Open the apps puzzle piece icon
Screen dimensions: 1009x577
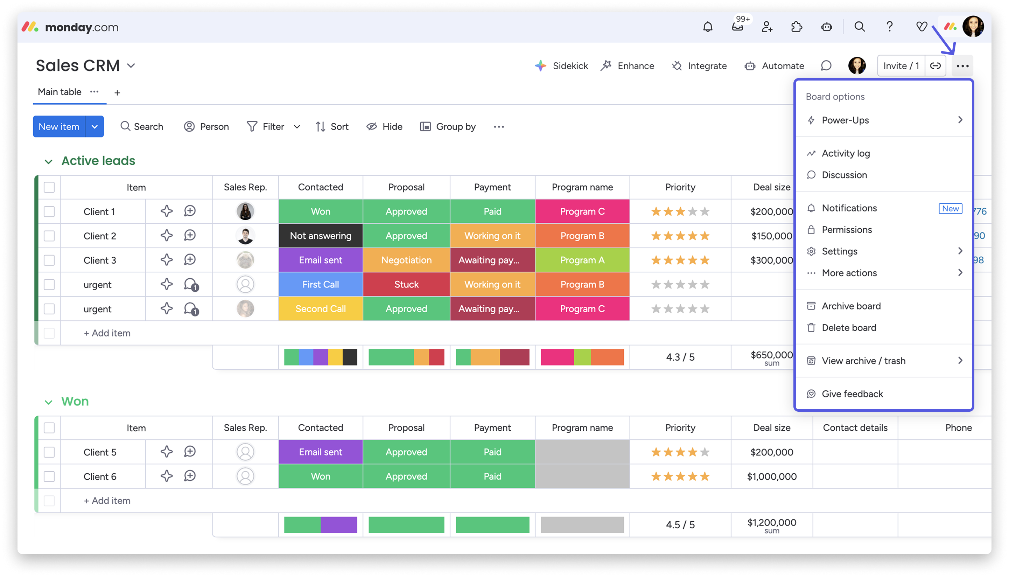click(796, 27)
